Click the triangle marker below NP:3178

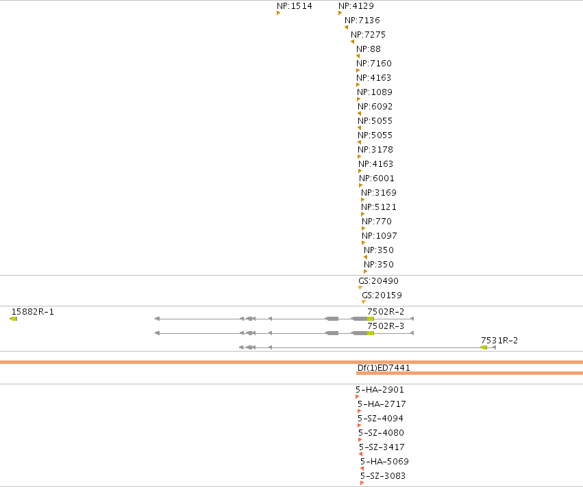(359, 157)
